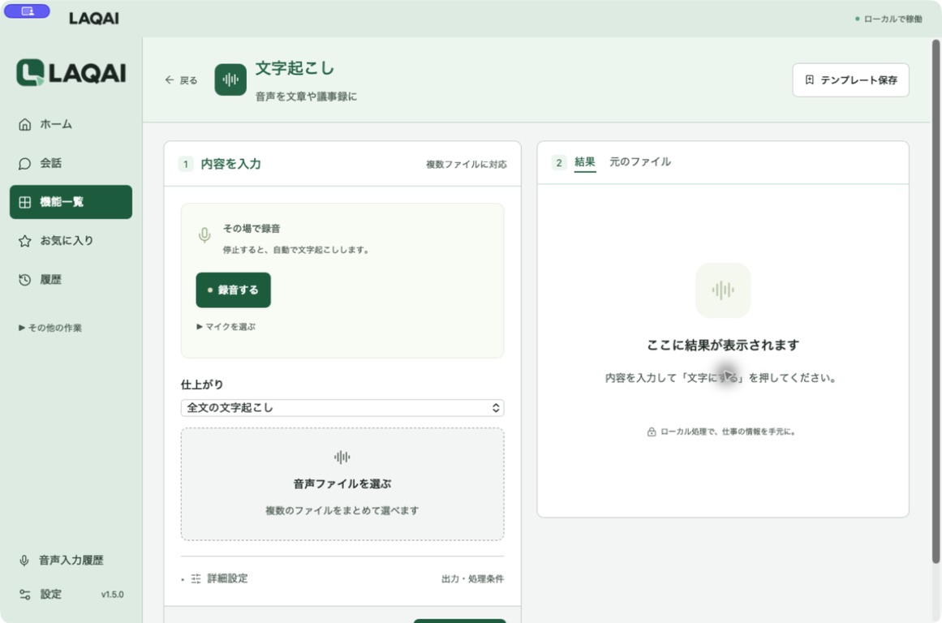Click the sliders icon beside 設定
Image resolution: width=942 pixels, height=623 pixels.
click(x=24, y=594)
